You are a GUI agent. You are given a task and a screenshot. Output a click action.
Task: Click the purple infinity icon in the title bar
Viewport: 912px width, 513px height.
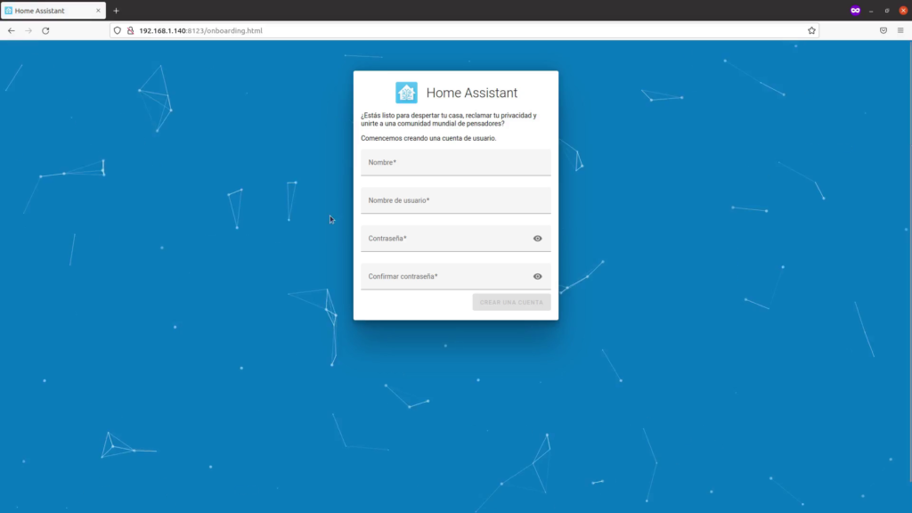pyautogui.click(x=855, y=10)
